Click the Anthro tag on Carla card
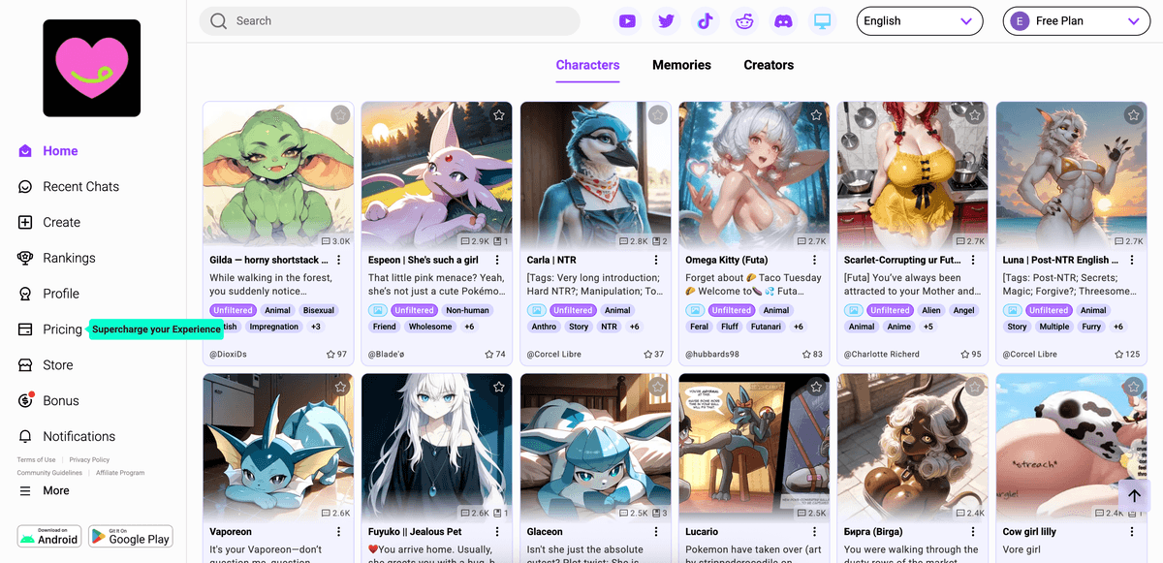This screenshot has width=1163, height=563. pyautogui.click(x=544, y=327)
